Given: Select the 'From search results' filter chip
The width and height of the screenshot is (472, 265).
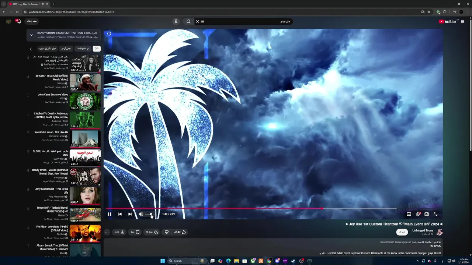Looking at the screenshot, I should [83, 49].
